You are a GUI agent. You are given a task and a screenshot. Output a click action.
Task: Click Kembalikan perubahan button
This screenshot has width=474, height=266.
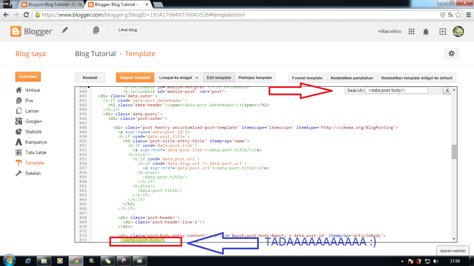tap(352, 78)
